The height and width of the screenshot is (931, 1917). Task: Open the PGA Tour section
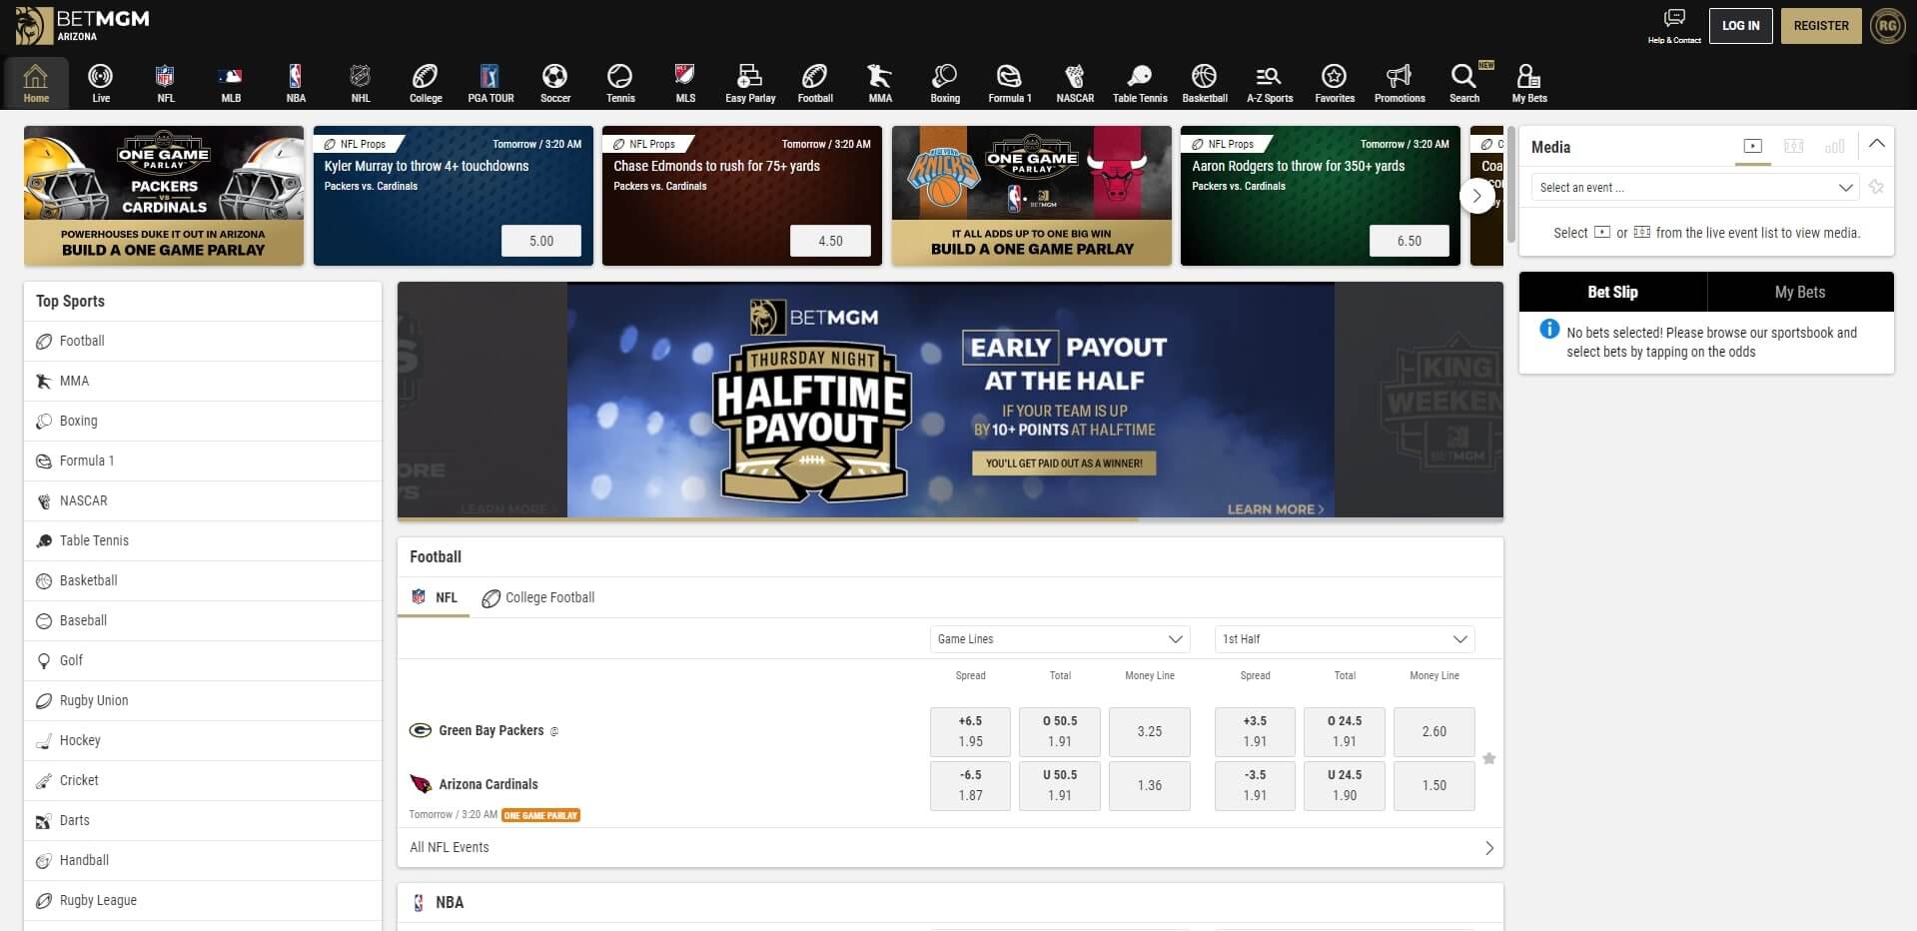[489, 83]
